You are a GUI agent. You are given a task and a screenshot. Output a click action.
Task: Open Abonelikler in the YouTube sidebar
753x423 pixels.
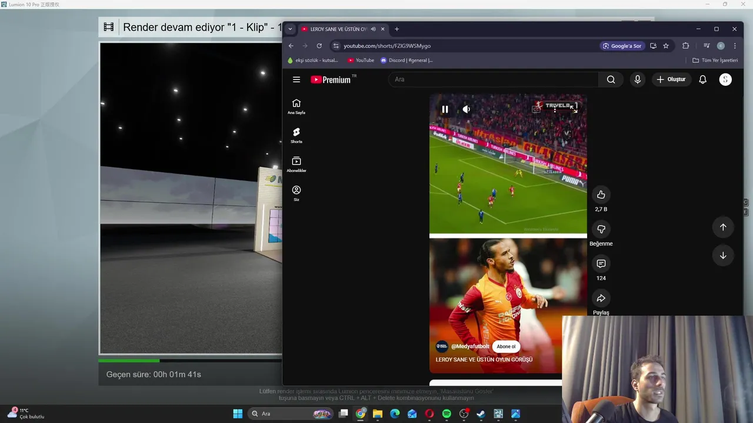(x=296, y=164)
